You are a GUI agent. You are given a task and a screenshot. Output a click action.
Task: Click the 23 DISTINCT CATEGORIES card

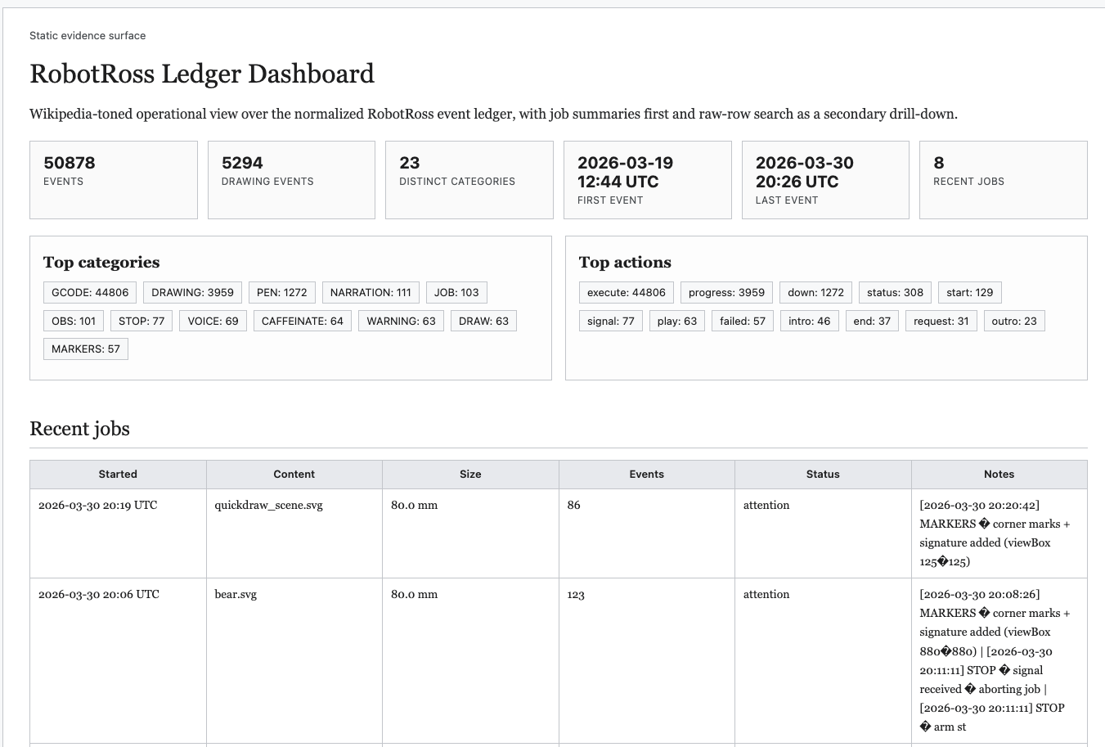[x=469, y=179]
